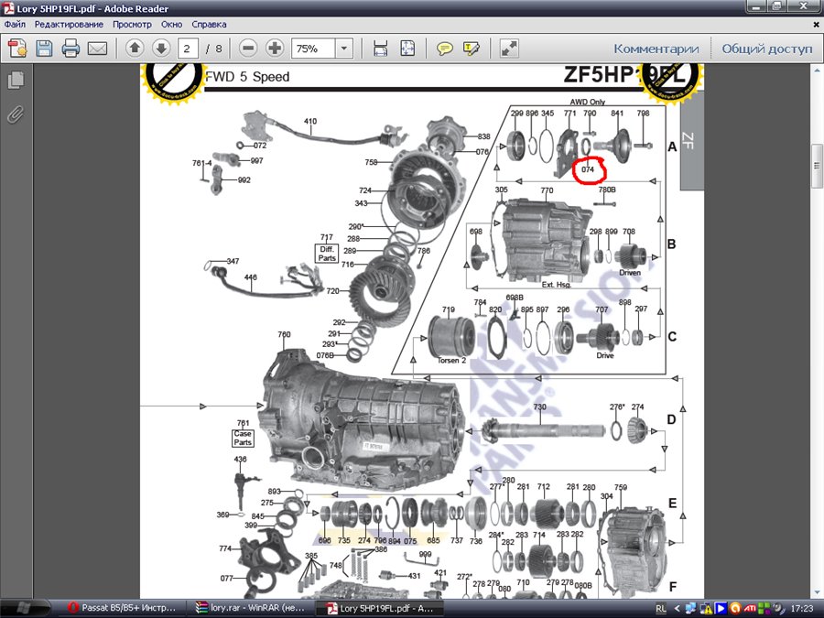Click ATI tray icon
The width and height of the screenshot is (824, 618).
pyautogui.click(x=750, y=608)
